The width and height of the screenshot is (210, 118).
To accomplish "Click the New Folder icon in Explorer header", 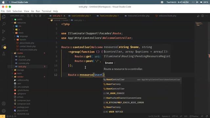I will click(x=32, y=16).
